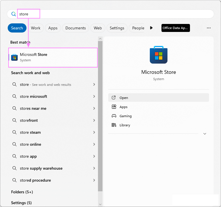Click magnifier icon beside 'store online'
Screen dimensions: 221x207
pos(14,144)
